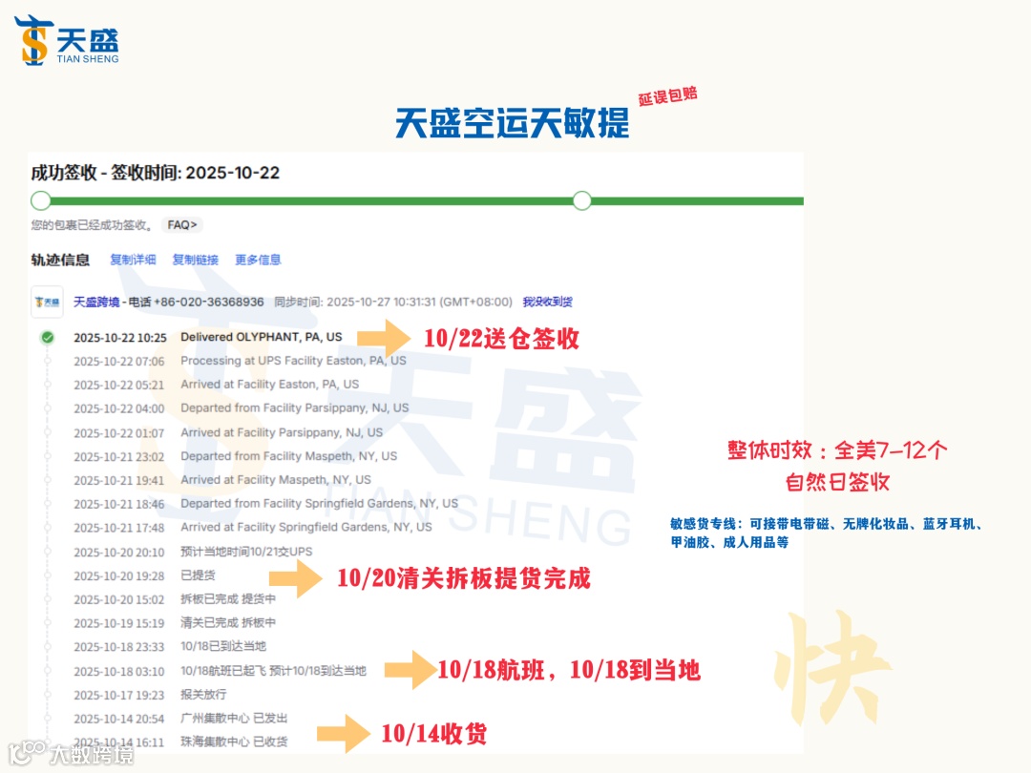1031x773 pixels.
Task: Select the Processing at UPS Facility Easton entry
Action: 293,361
